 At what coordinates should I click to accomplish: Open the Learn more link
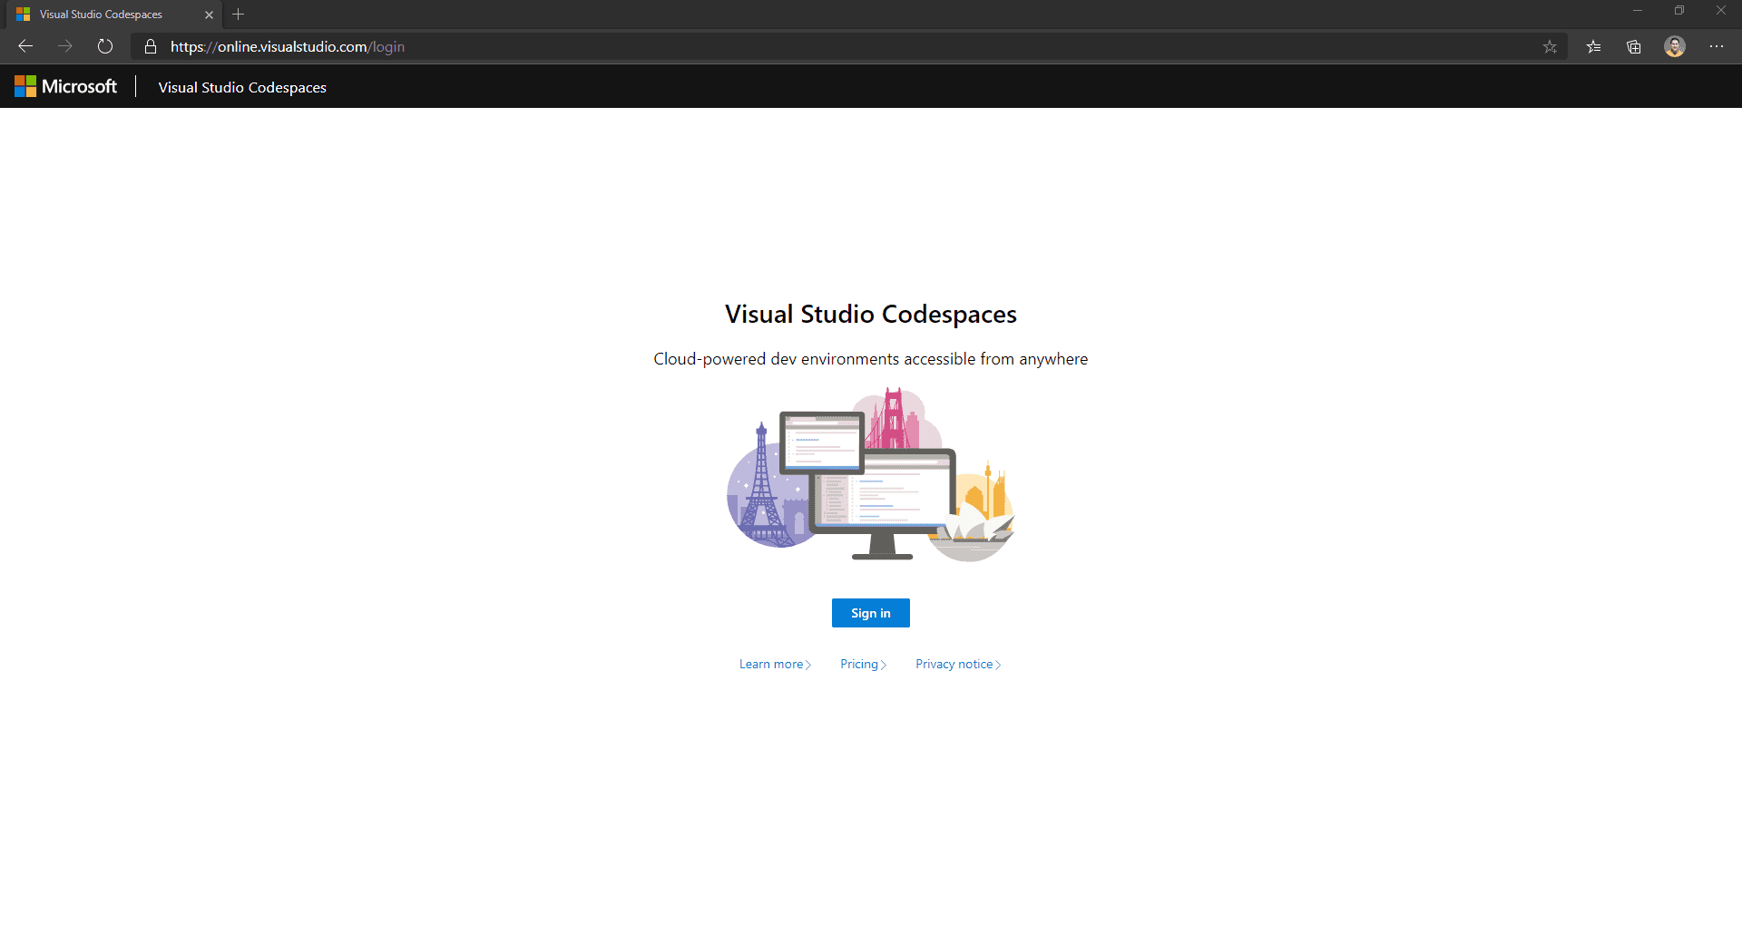pyautogui.click(x=775, y=664)
